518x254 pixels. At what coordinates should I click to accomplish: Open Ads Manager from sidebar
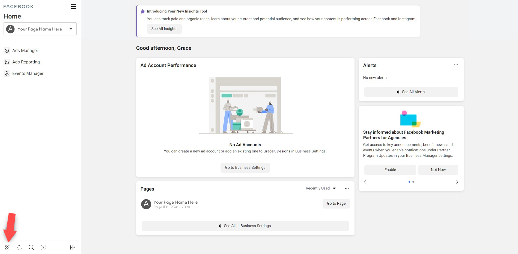pos(25,51)
